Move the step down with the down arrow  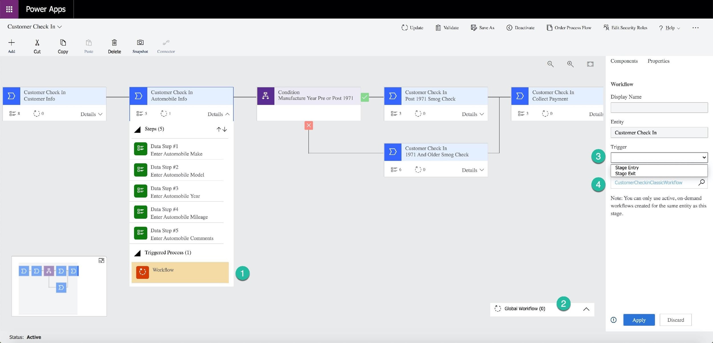point(225,129)
